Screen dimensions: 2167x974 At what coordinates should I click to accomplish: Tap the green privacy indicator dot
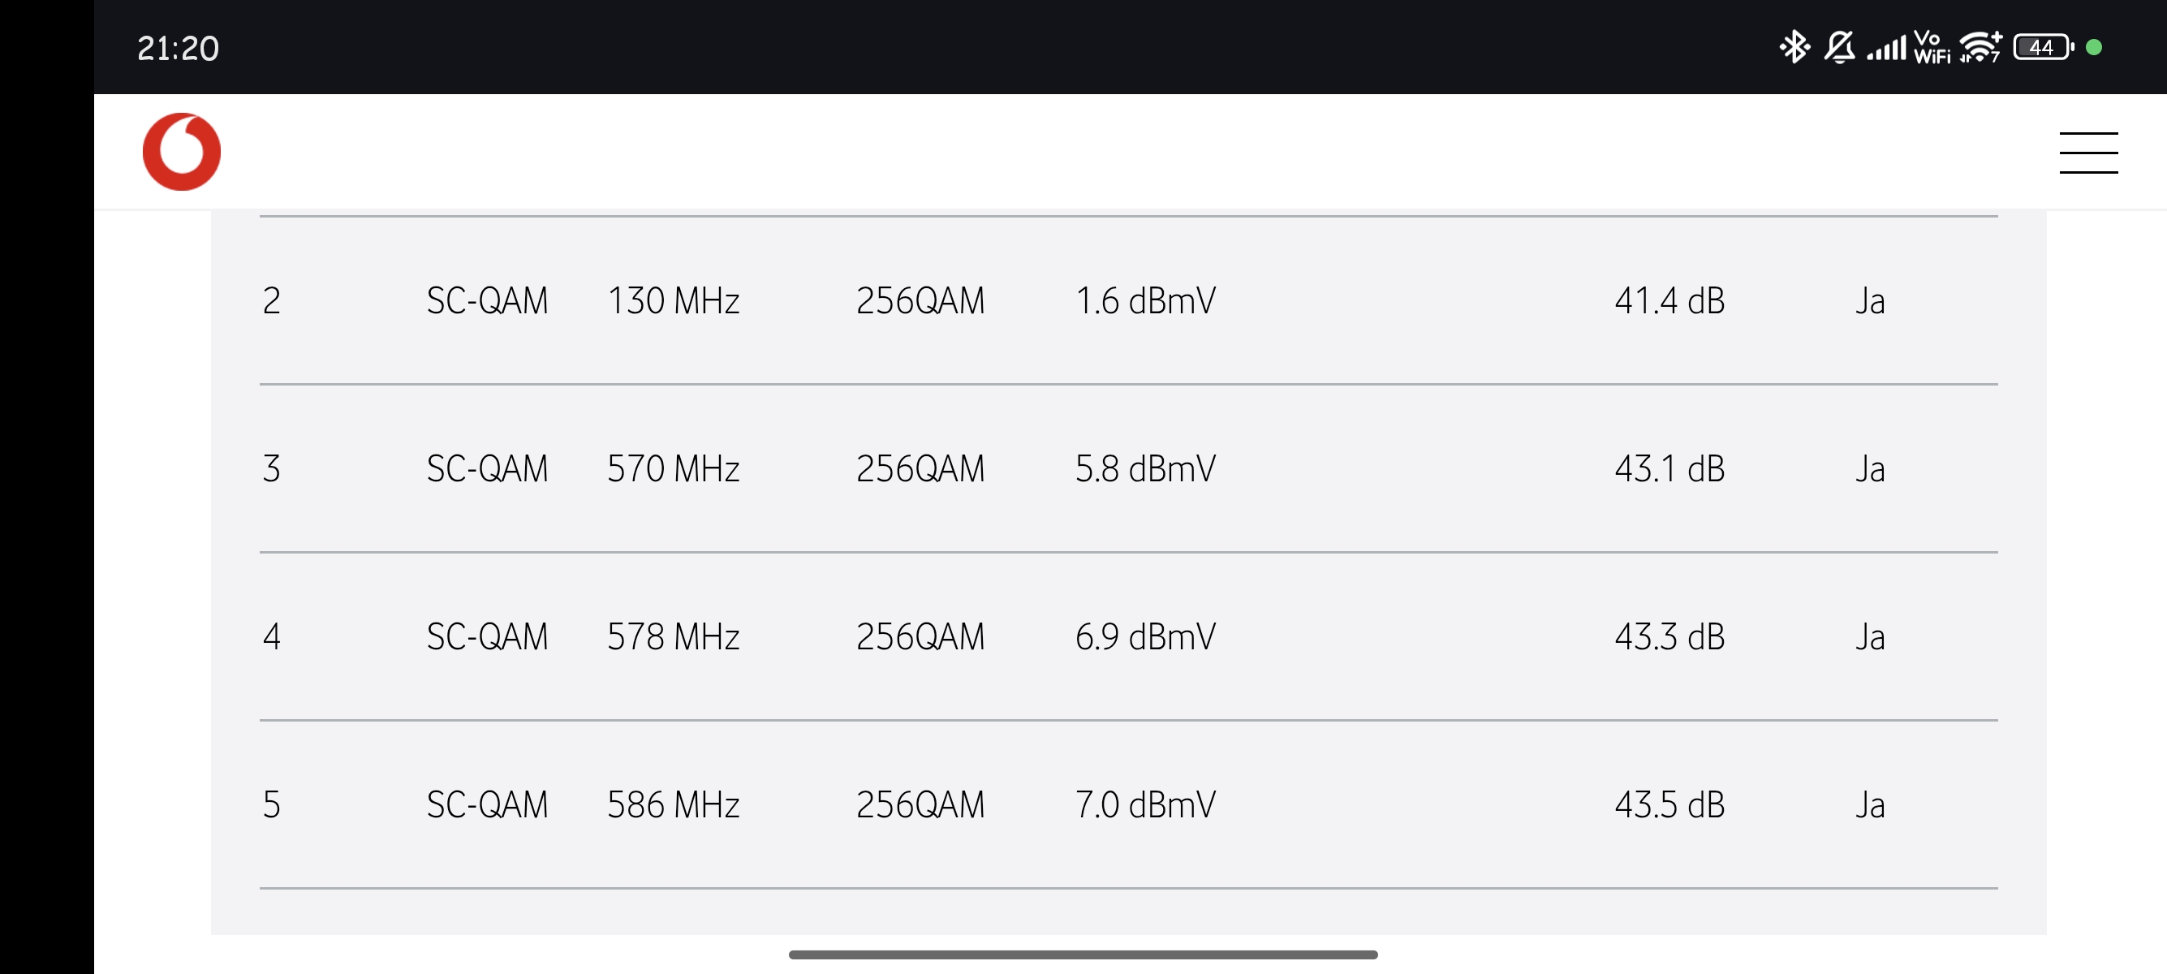[2095, 47]
